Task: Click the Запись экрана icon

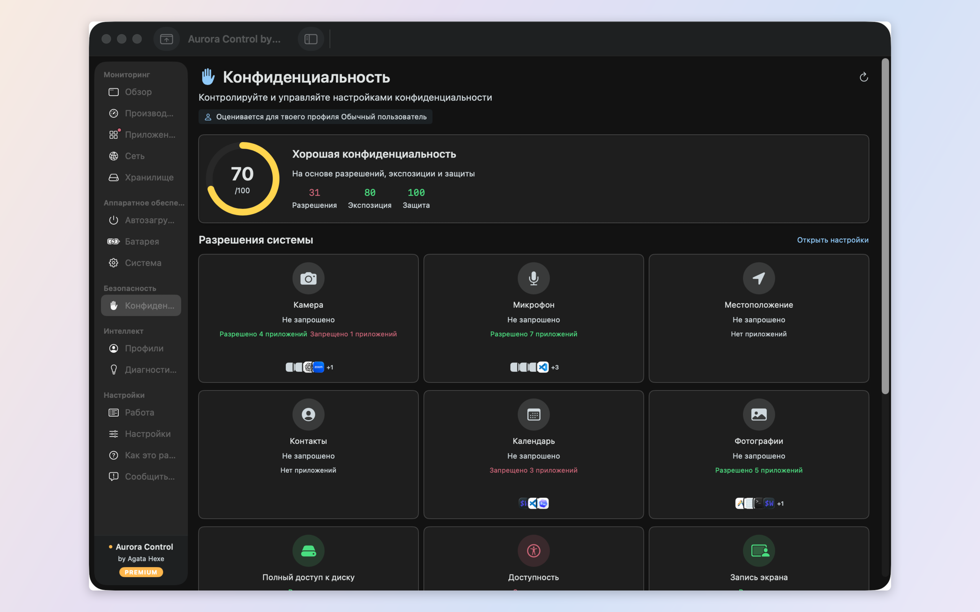Action: (x=758, y=551)
